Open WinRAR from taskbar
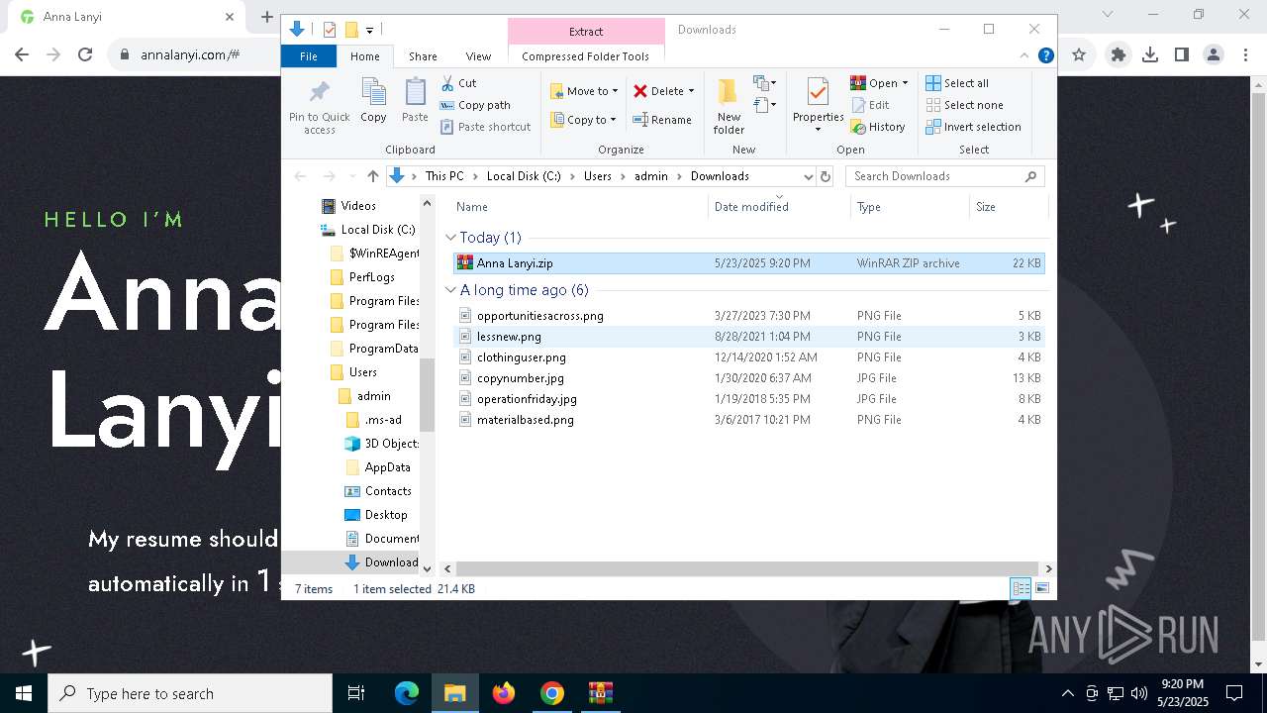Image resolution: width=1267 pixels, height=713 pixels. pos(601,693)
